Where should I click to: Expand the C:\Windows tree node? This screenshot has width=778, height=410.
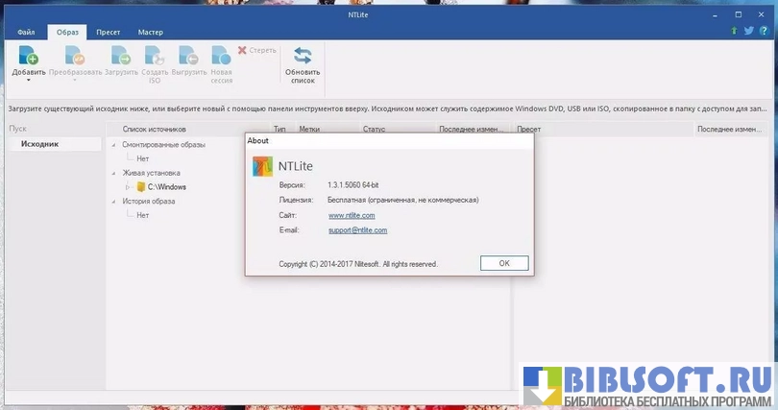click(x=128, y=187)
